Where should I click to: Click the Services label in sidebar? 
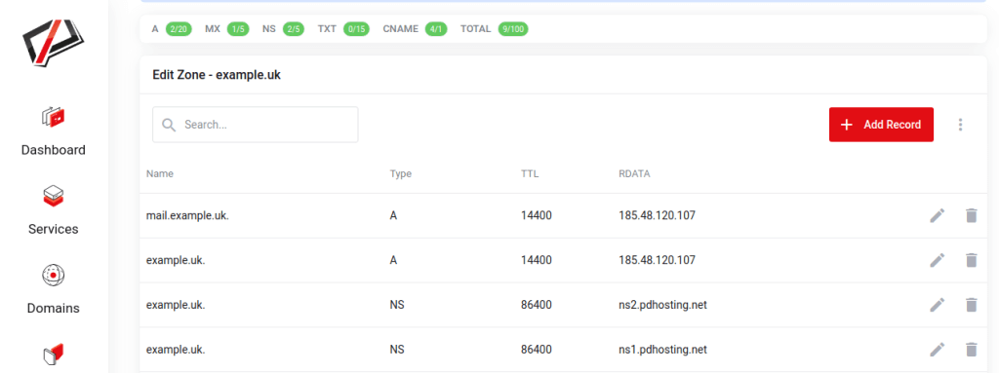pyautogui.click(x=54, y=229)
